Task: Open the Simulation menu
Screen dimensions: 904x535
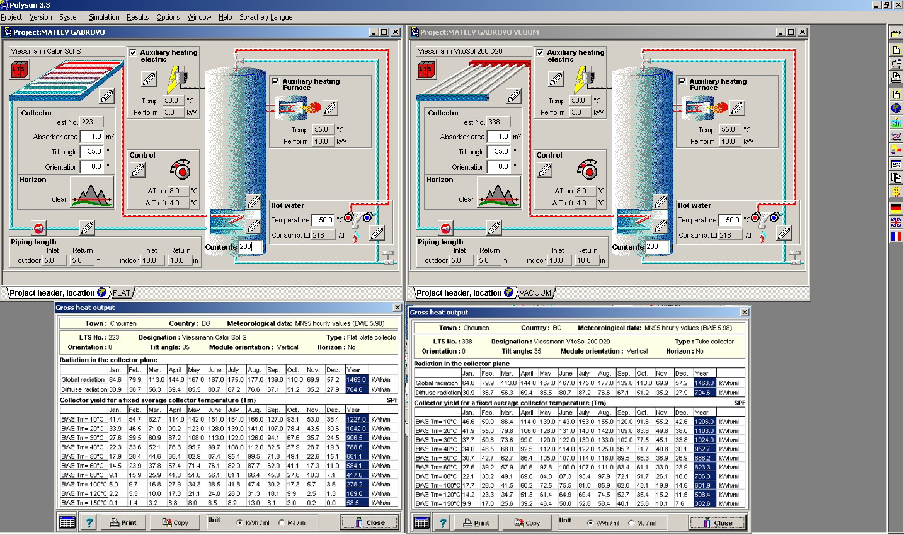Action: pos(104,17)
